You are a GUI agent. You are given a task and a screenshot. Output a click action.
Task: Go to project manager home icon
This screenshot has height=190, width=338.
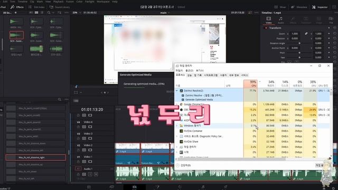click(x=324, y=188)
